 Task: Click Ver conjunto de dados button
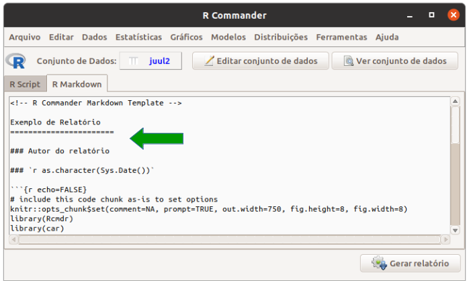(395, 61)
